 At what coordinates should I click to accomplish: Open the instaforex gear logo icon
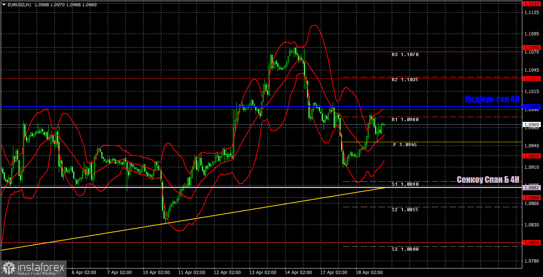pos(8,268)
